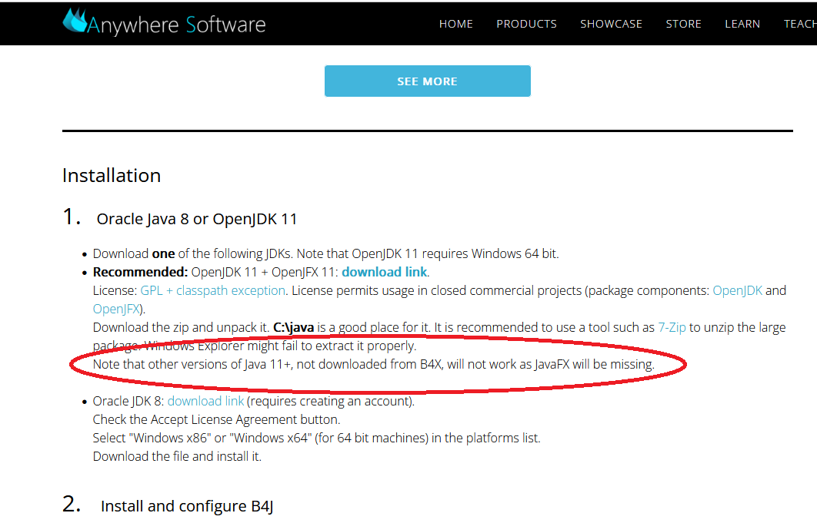Open the STORE menu item

click(x=684, y=24)
